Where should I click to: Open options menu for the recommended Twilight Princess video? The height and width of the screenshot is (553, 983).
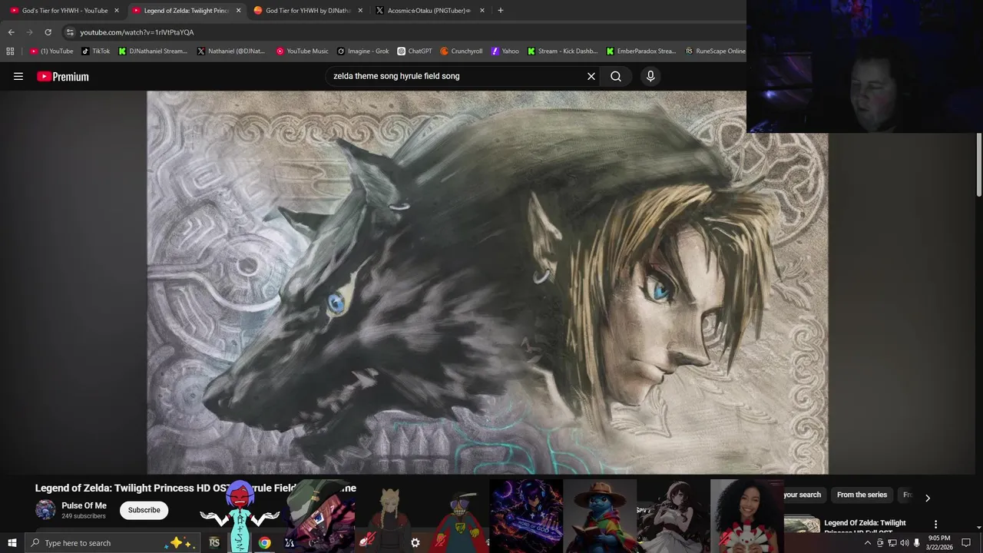935,524
